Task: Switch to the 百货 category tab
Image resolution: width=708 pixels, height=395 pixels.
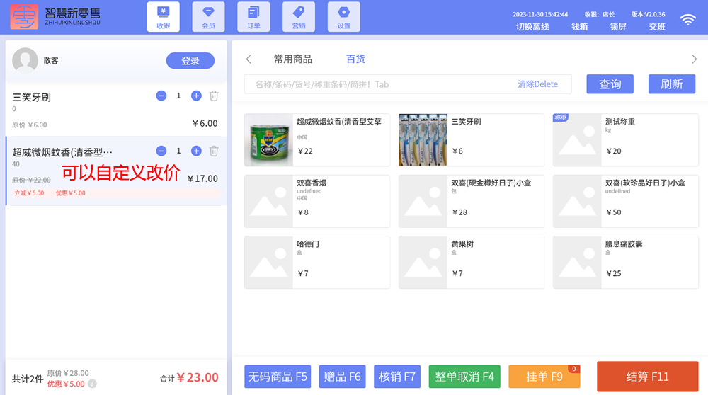Action: click(x=355, y=59)
